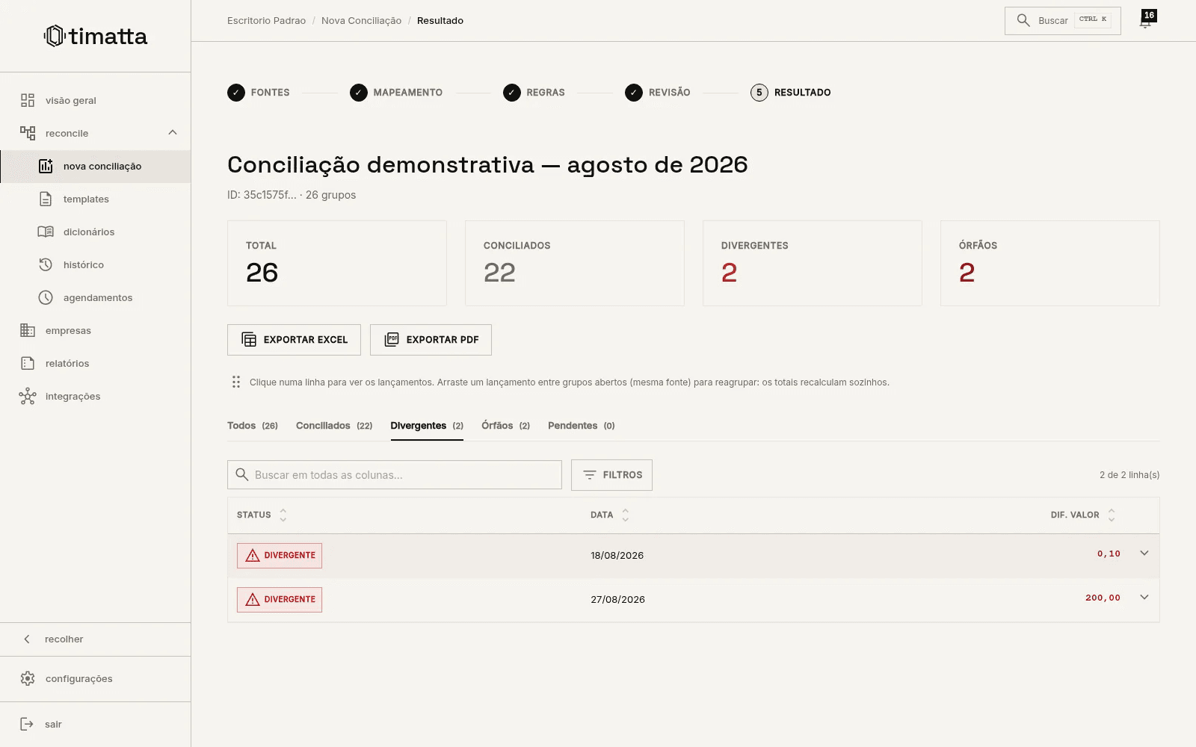Click the drag-handle dots icon beside the hint
The width and height of the screenshot is (1196, 747).
click(x=236, y=382)
